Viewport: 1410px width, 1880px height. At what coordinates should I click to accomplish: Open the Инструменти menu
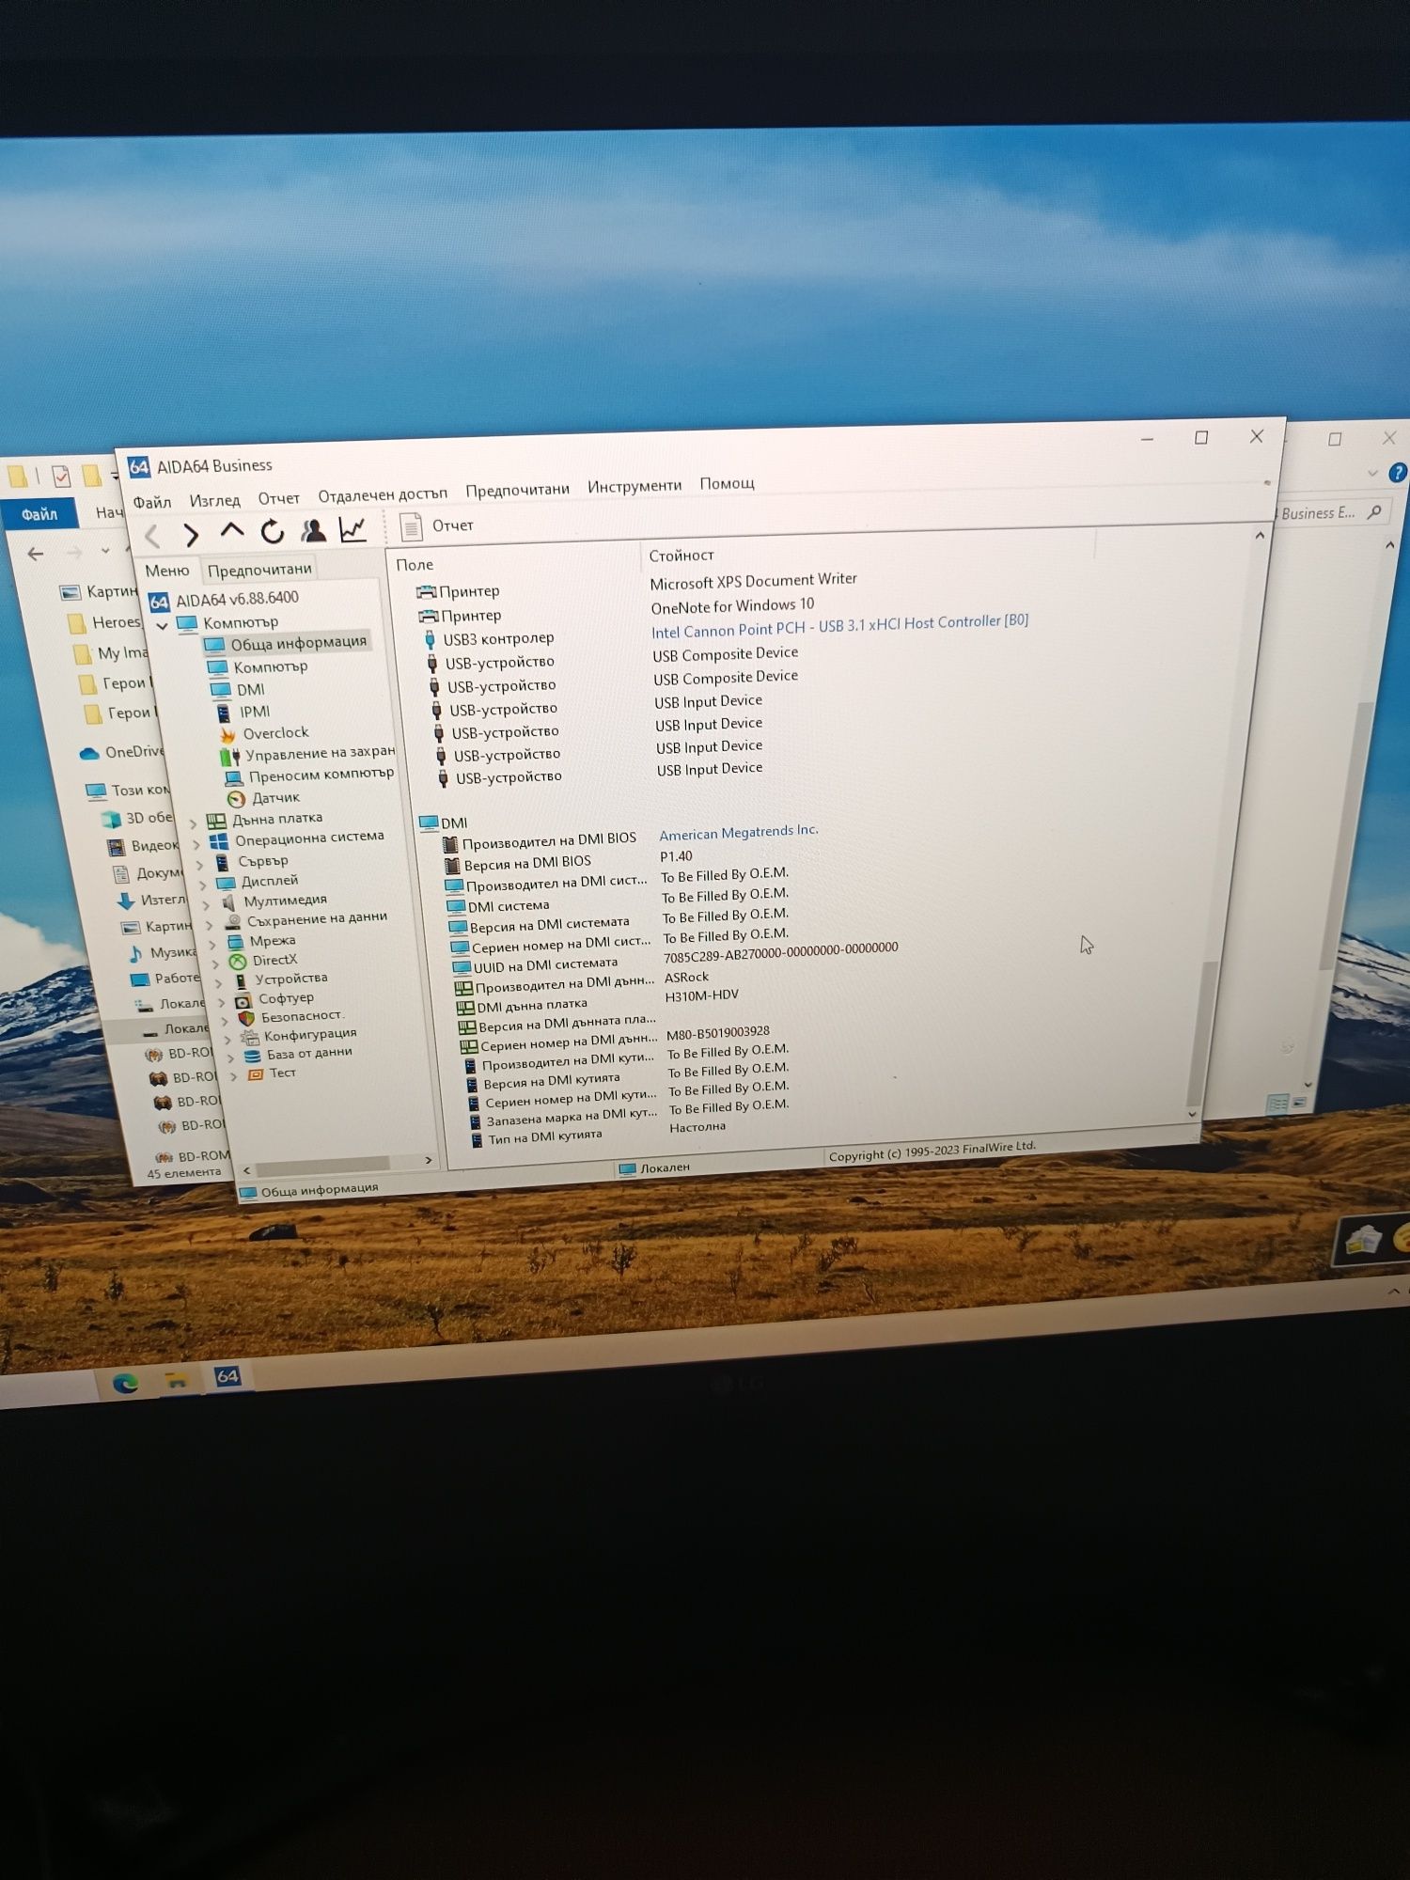(634, 486)
